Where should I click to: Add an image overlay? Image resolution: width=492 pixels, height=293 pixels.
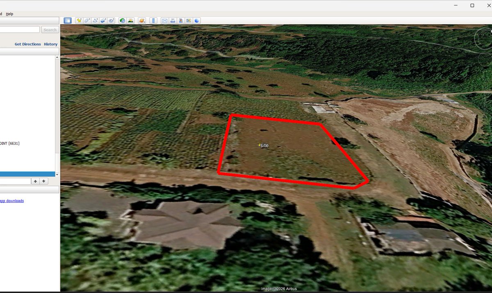pos(103,21)
